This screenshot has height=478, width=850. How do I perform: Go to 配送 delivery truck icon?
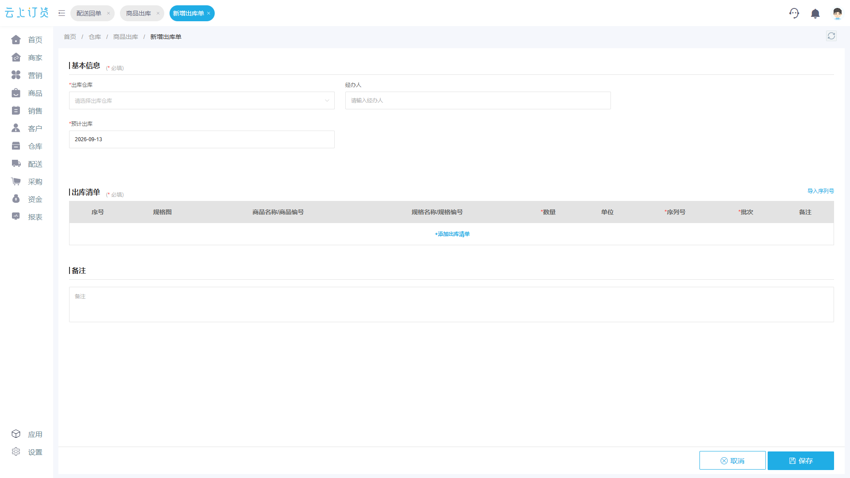tap(16, 164)
